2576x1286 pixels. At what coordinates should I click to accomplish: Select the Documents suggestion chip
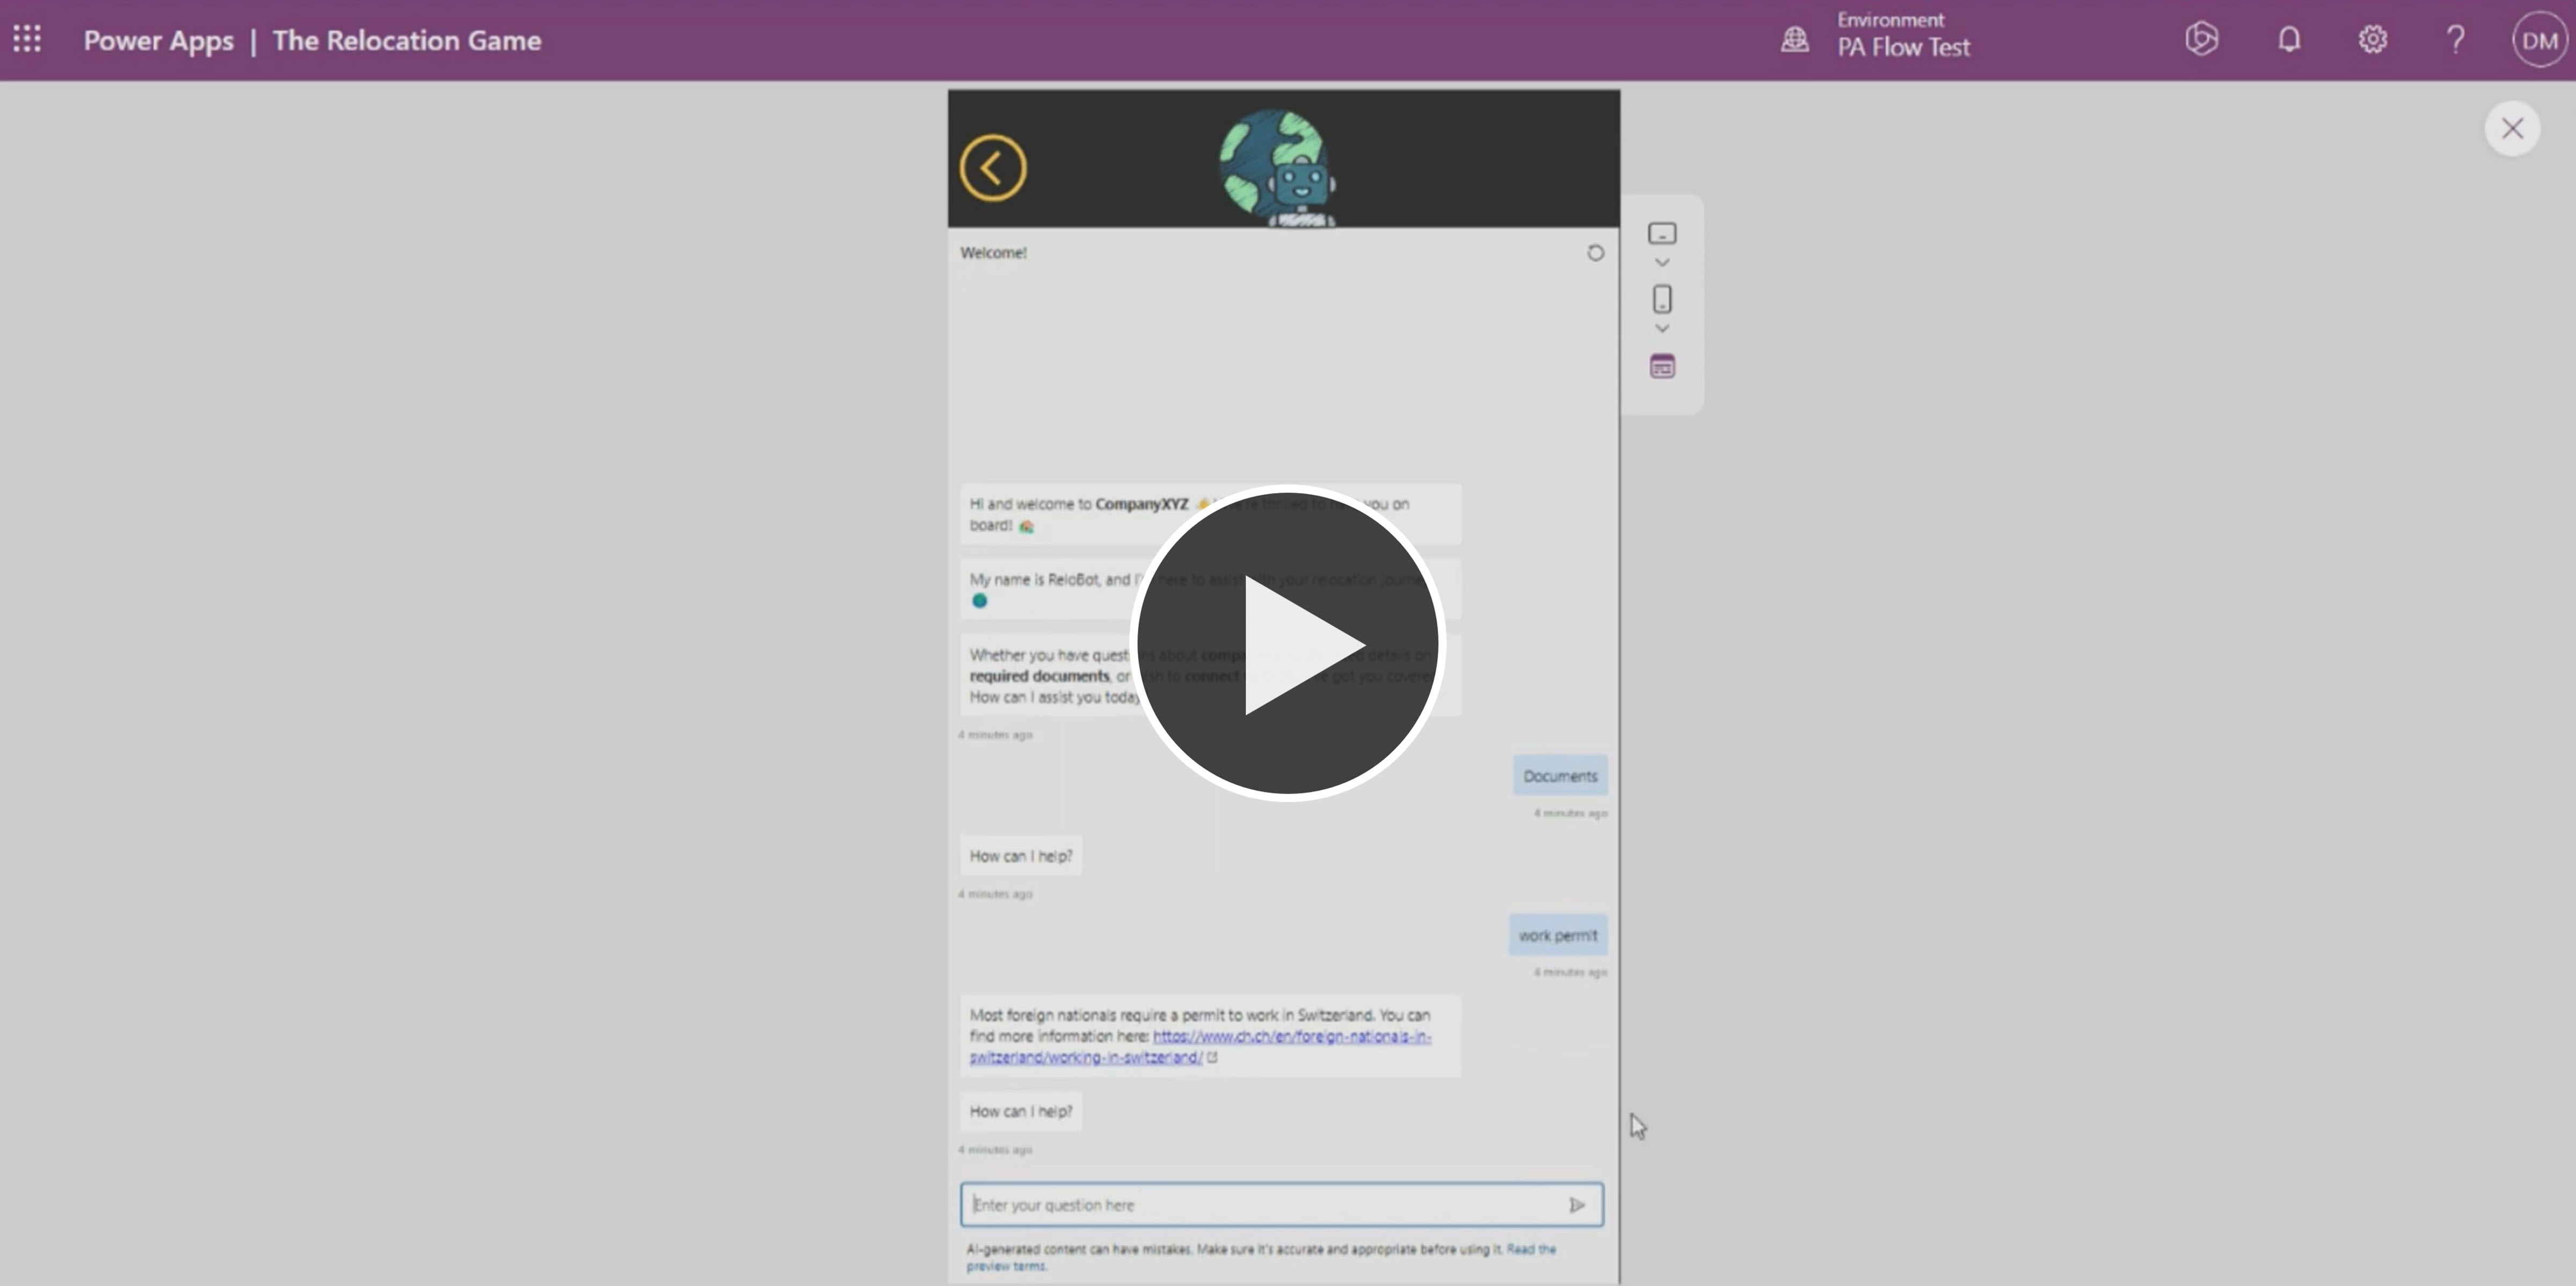(1559, 775)
